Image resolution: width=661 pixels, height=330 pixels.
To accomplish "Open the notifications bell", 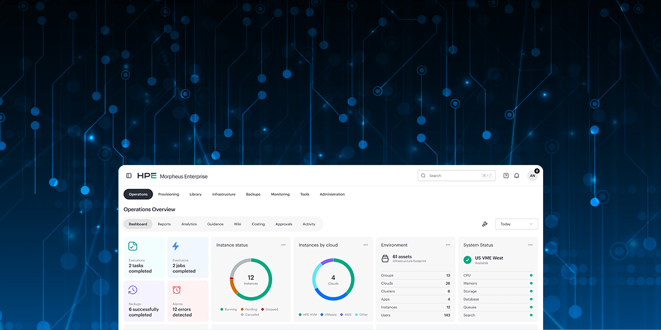I will tap(516, 175).
